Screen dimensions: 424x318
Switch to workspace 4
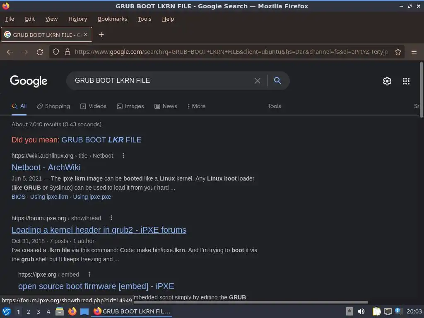pos(48,312)
